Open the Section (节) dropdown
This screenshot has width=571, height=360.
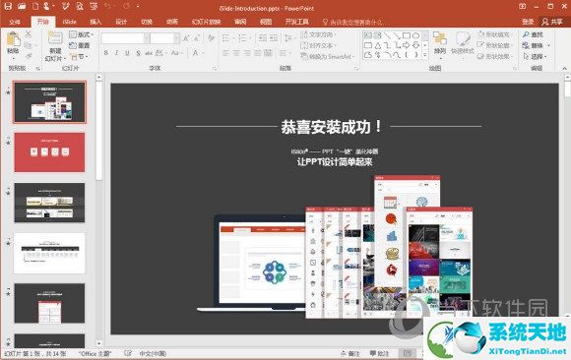click(79, 57)
